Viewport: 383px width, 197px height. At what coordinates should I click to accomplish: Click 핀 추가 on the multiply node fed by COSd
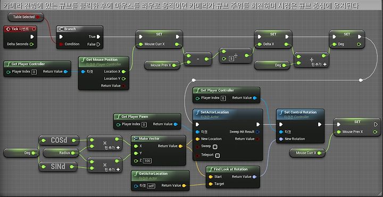coord(113,148)
